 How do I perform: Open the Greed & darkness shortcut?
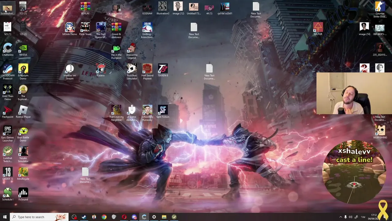tap(116, 31)
